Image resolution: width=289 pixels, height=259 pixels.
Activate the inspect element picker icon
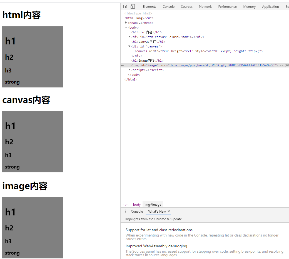point(125,7)
